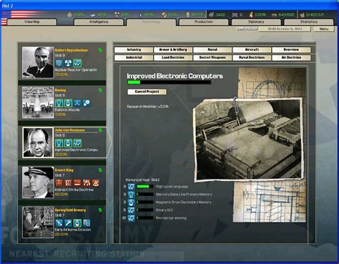Open the Naval tech category
339x264 pixels.
(x=212, y=49)
